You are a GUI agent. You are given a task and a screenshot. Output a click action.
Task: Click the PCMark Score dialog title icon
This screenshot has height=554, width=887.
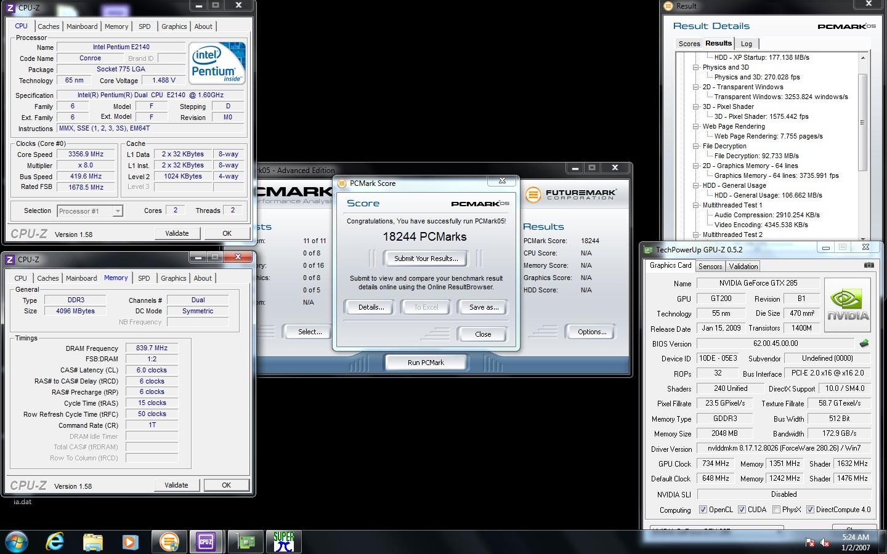(342, 183)
